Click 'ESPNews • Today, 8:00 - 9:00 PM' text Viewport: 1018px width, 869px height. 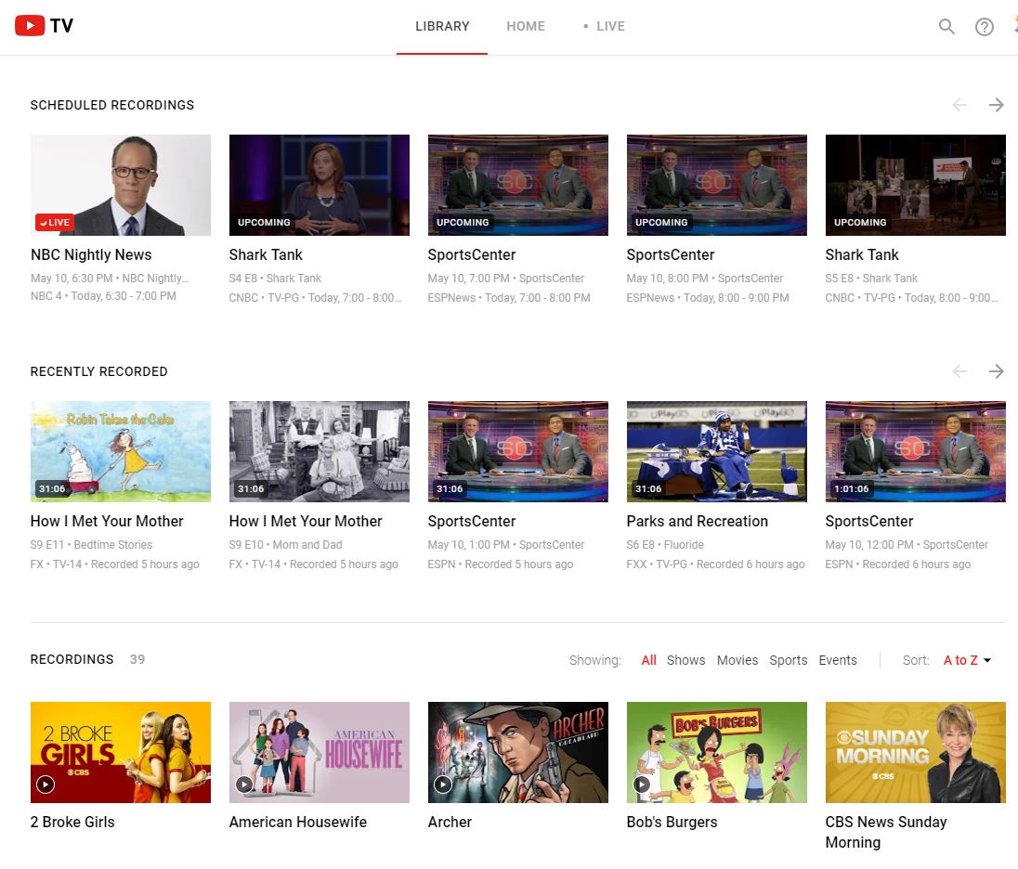tap(708, 298)
